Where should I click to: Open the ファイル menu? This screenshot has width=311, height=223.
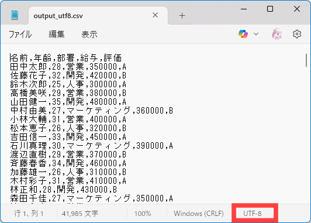click(20, 35)
